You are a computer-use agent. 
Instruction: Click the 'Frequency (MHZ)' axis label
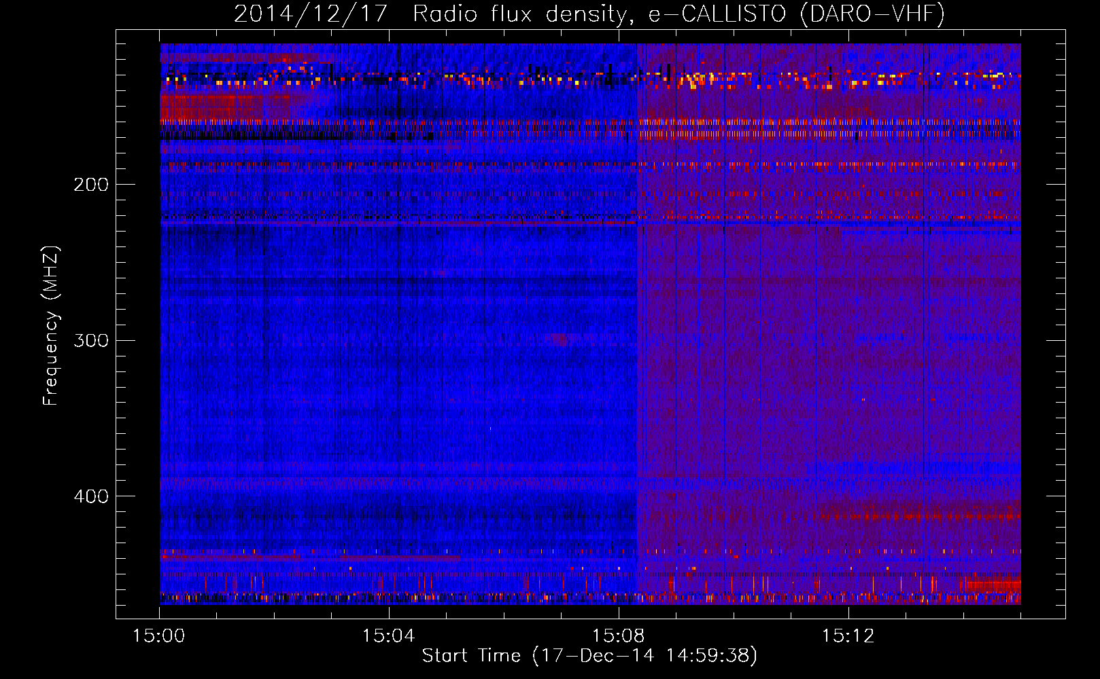tap(51, 325)
